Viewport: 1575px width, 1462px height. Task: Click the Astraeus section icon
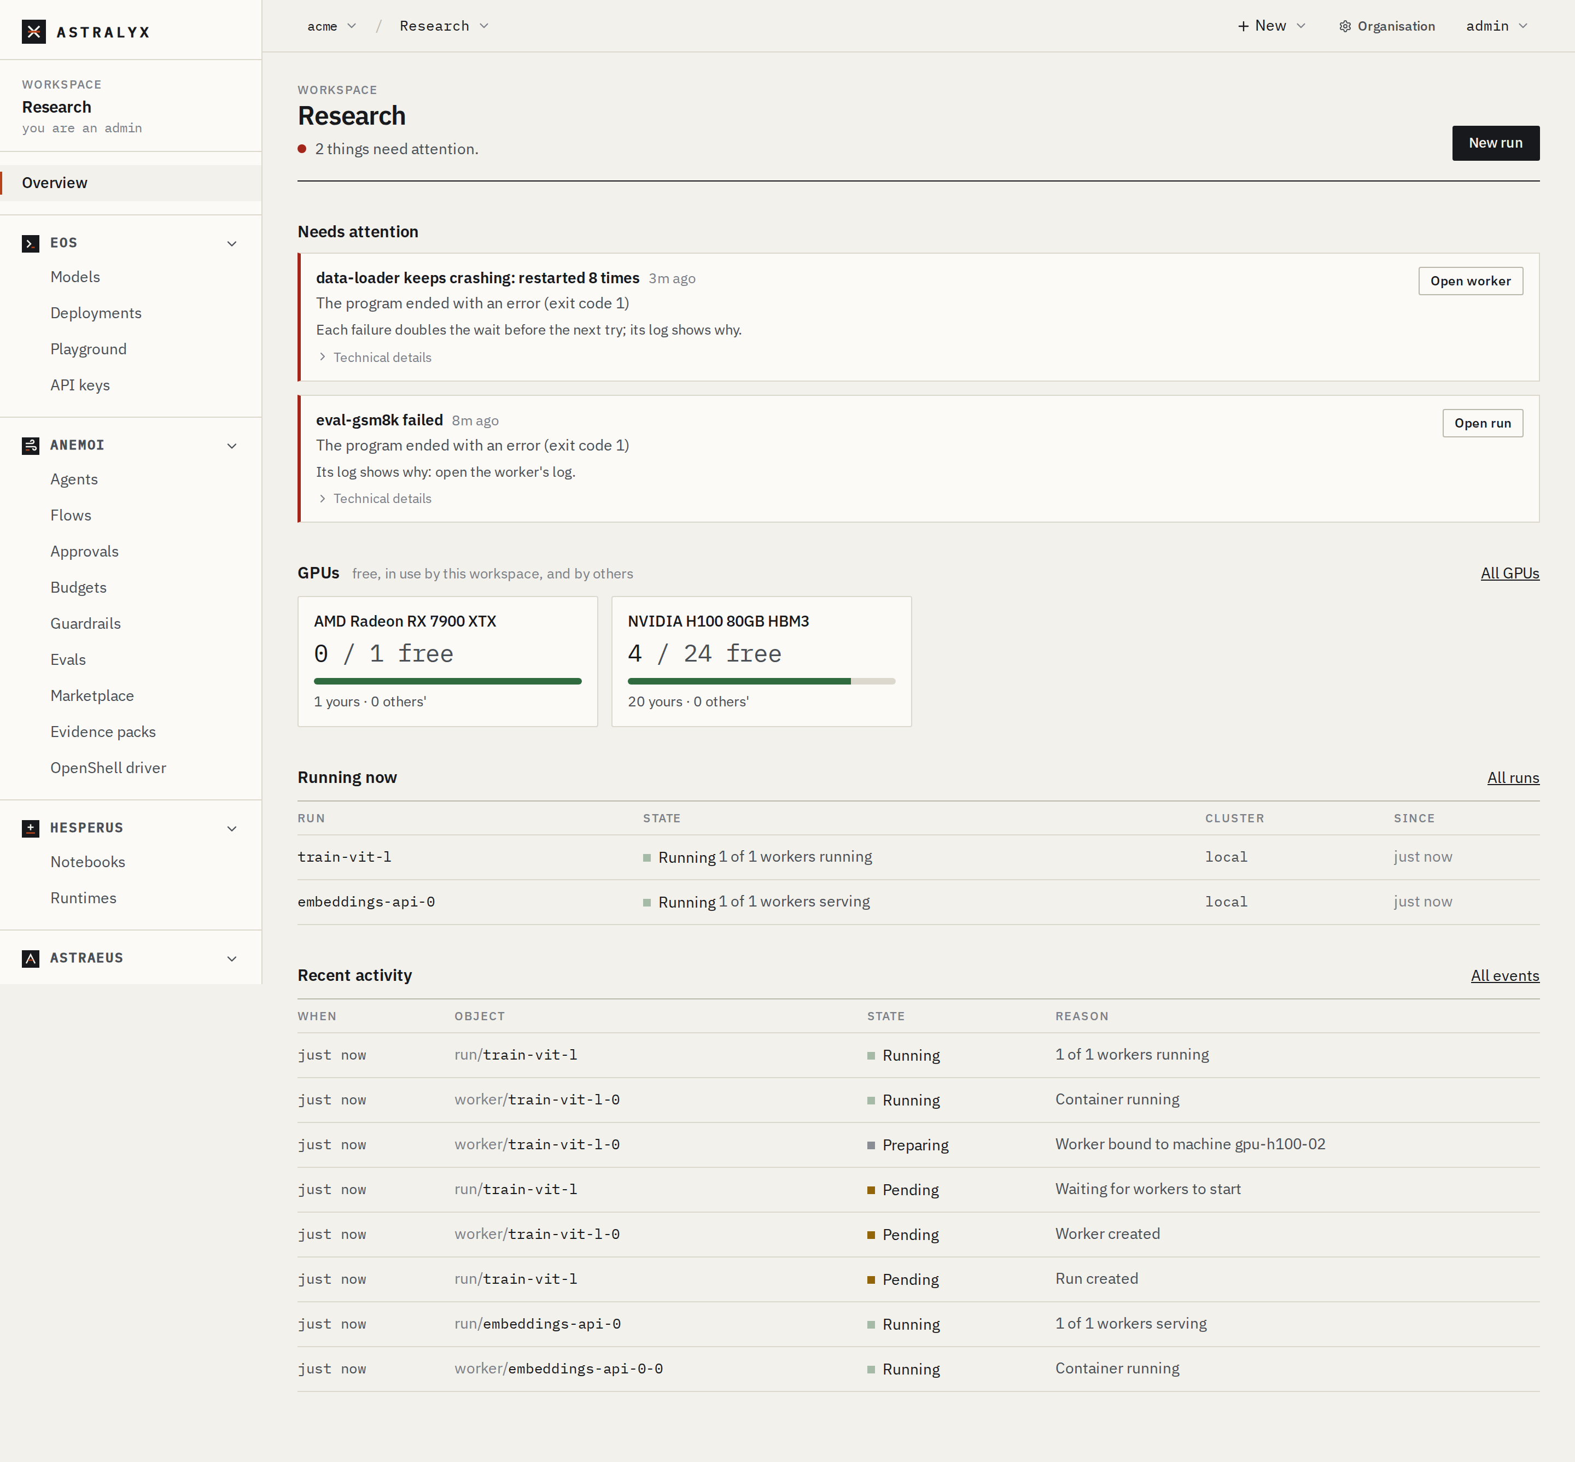31,958
